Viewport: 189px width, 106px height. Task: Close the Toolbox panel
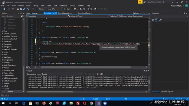click(23, 13)
